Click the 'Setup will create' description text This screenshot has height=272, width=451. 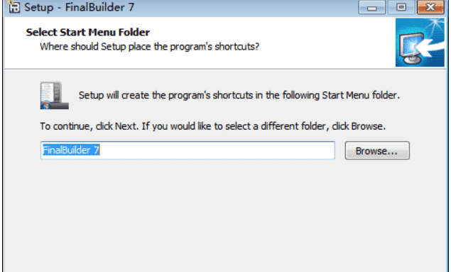(239, 95)
